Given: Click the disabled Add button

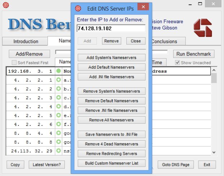Looking at the screenshot, I should [87, 41].
